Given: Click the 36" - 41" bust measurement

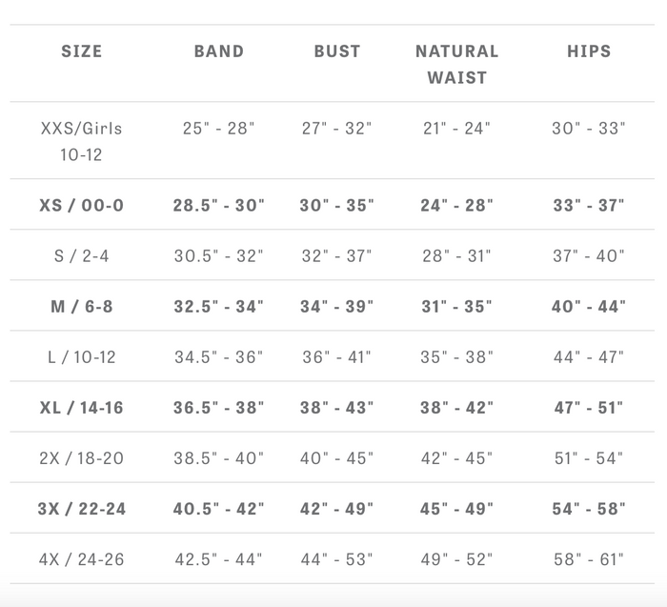Looking at the screenshot, I should coord(337,357).
